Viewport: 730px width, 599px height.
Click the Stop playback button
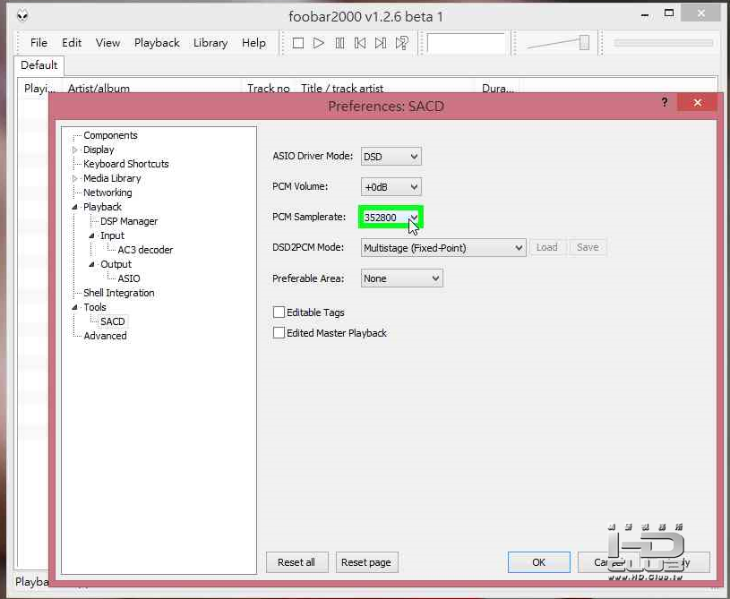pos(298,43)
